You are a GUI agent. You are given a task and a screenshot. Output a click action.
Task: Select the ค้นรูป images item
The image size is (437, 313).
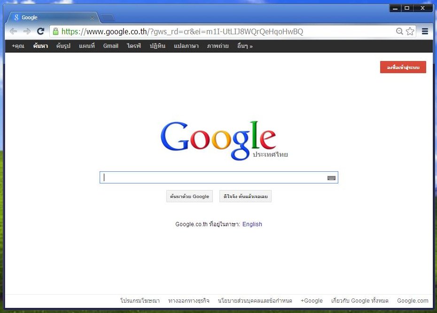click(x=63, y=46)
